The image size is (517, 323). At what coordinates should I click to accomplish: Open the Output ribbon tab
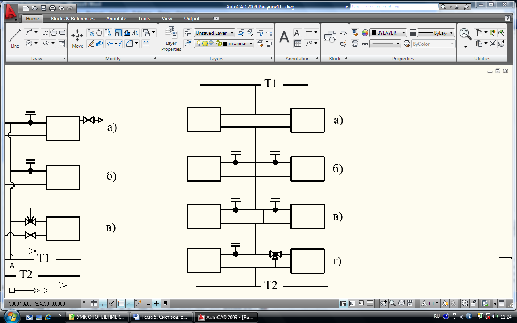(192, 19)
